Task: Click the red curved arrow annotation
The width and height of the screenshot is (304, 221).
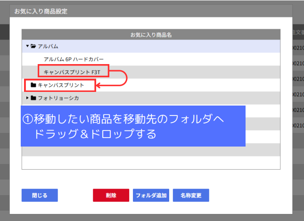Action: pos(123,78)
